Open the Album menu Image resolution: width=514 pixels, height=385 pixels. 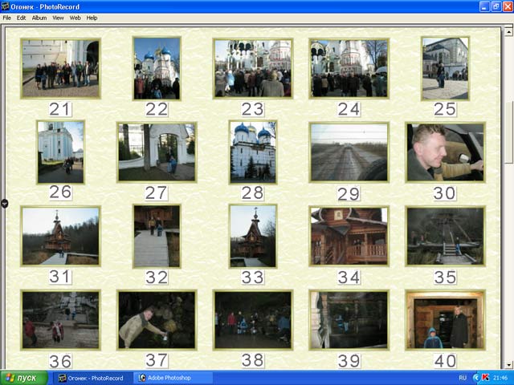39,18
